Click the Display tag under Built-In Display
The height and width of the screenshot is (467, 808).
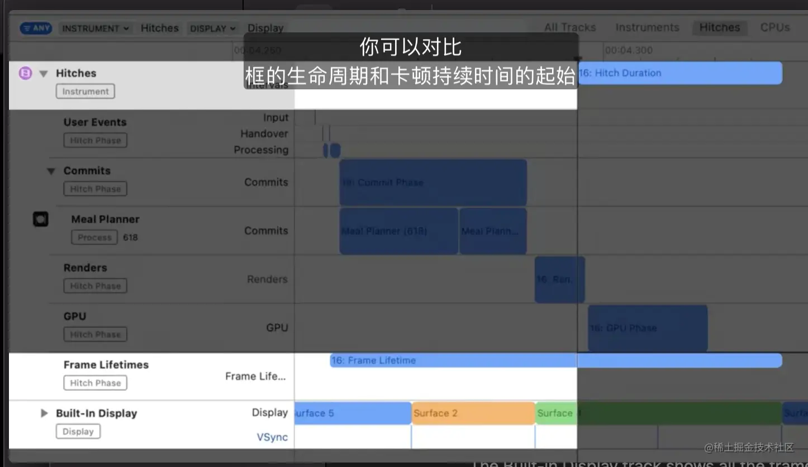point(78,432)
